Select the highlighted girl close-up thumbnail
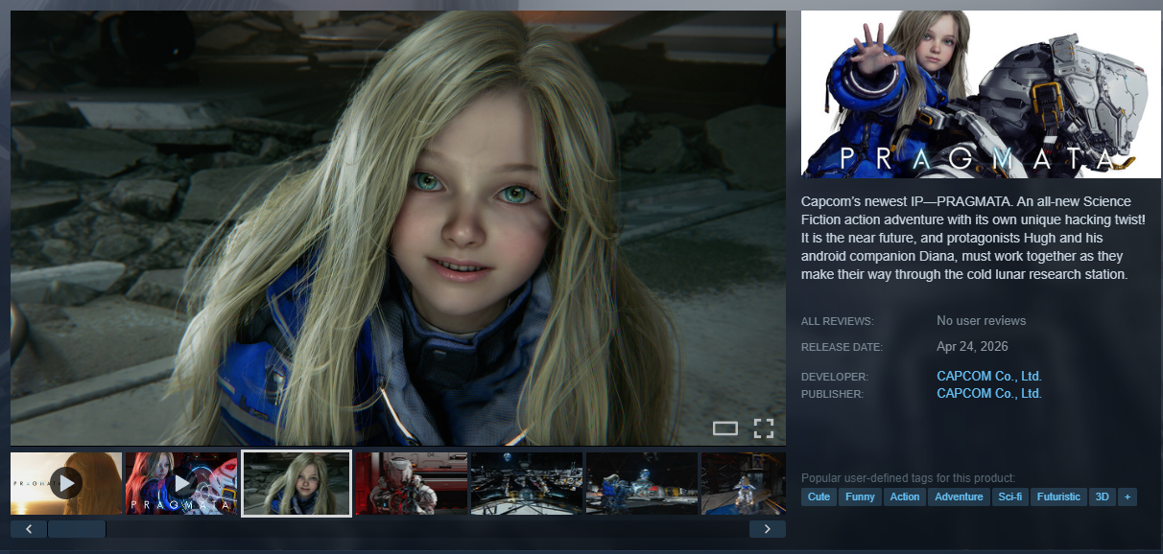Viewport: 1163px width, 554px height. click(297, 483)
